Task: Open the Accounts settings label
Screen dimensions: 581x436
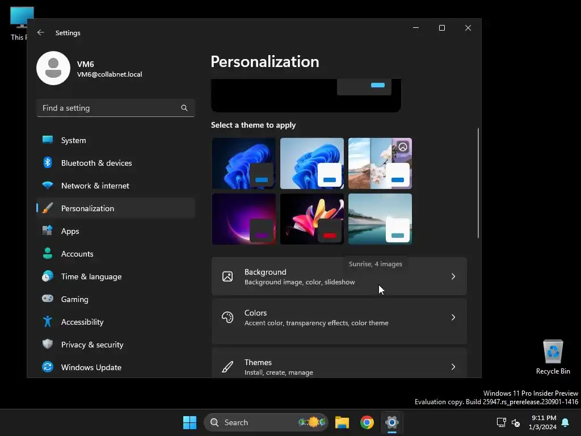Action: (x=77, y=254)
